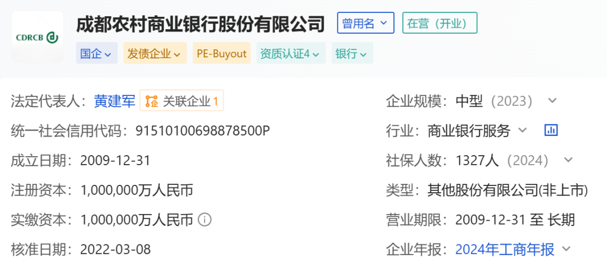Expand the 企业年报 annual report chevron
Screen dimensions: 607x263
566,249
